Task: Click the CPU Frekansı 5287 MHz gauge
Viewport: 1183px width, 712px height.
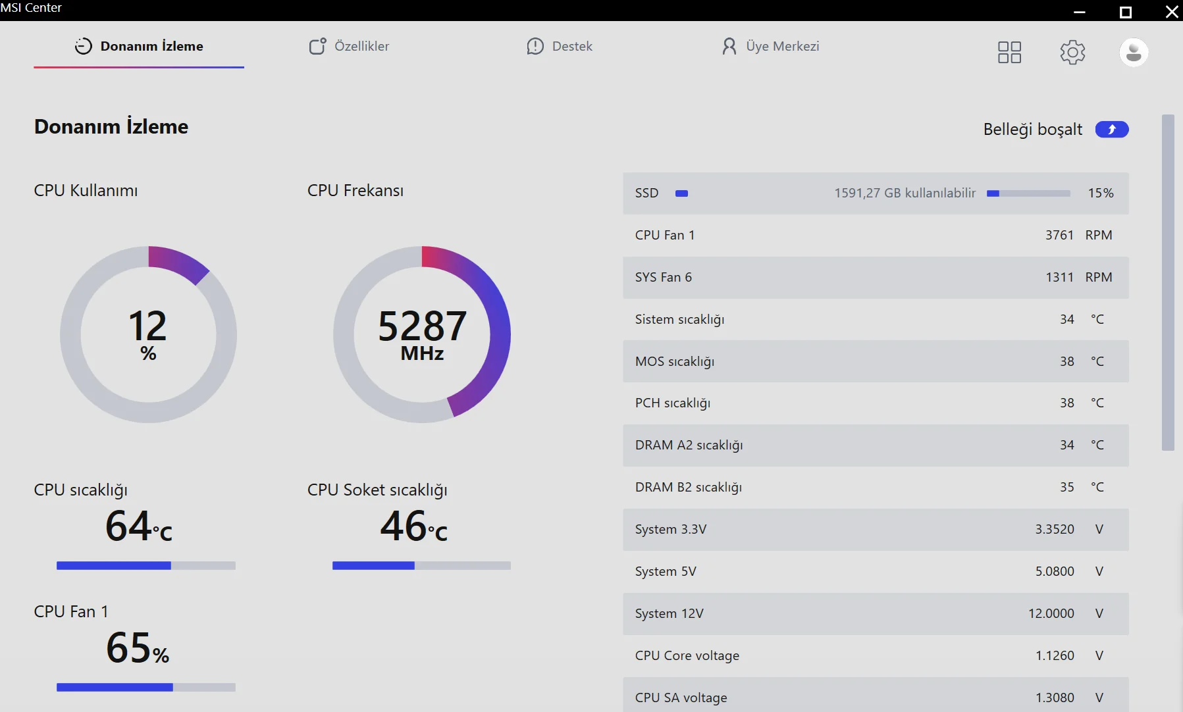Action: pos(422,334)
